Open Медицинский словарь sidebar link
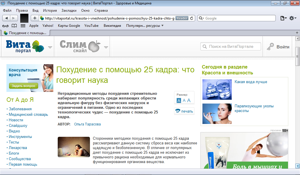The image size is (300, 175). pyautogui.click(x=28, y=114)
